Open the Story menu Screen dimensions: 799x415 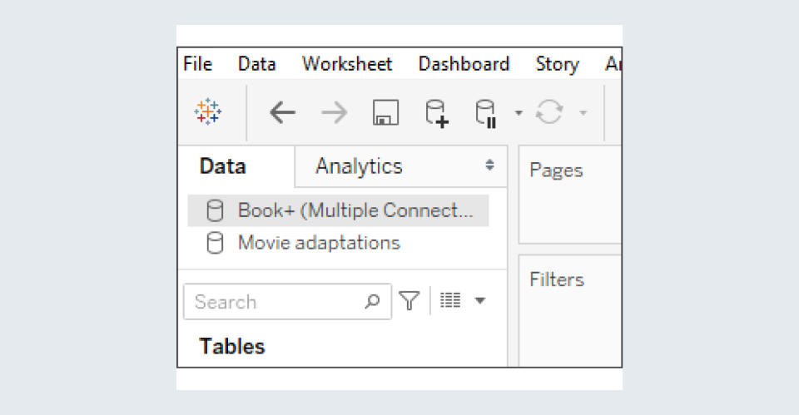(558, 64)
